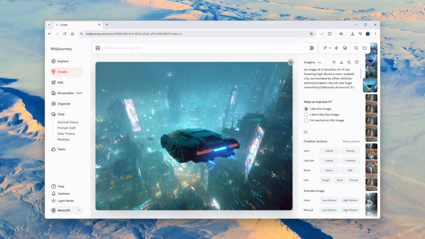This screenshot has width=425, height=239.
Task: Open the Organize sidebar item
Action: [x=64, y=104]
